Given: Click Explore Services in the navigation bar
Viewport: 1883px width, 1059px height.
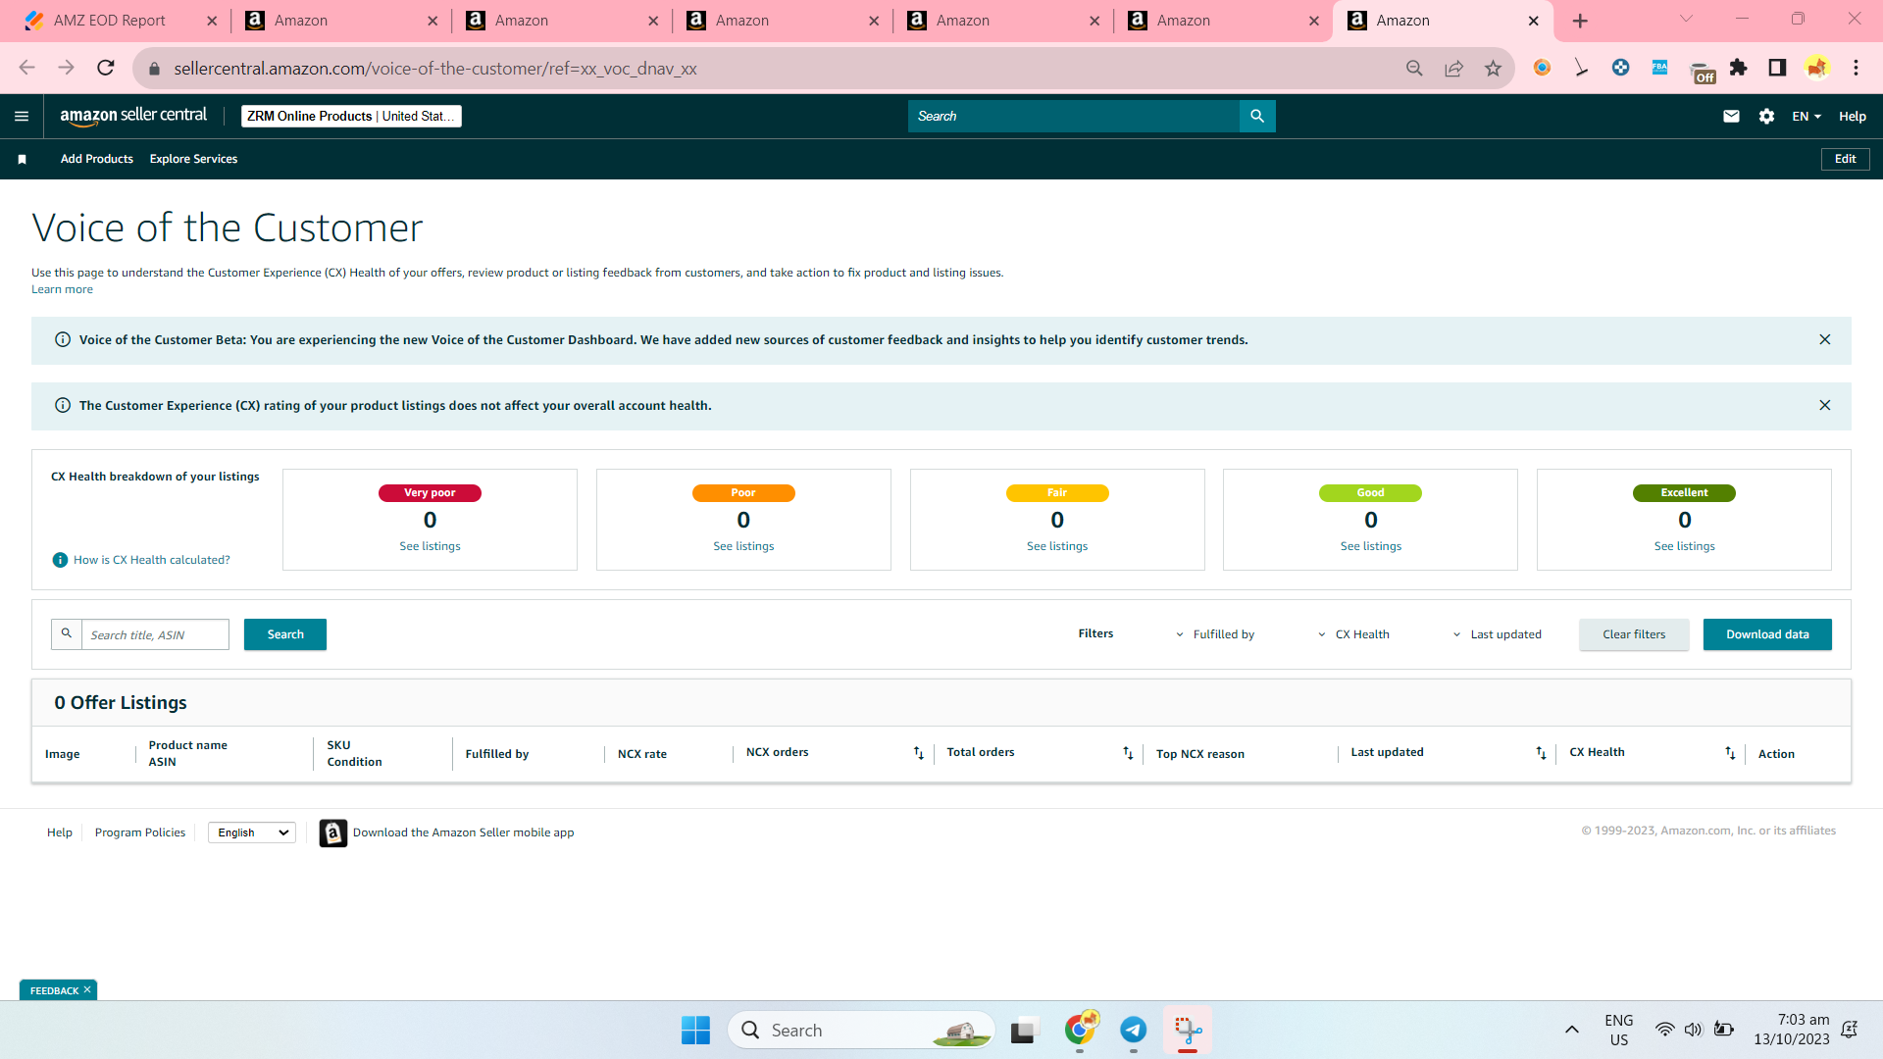Looking at the screenshot, I should tap(193, 159).
